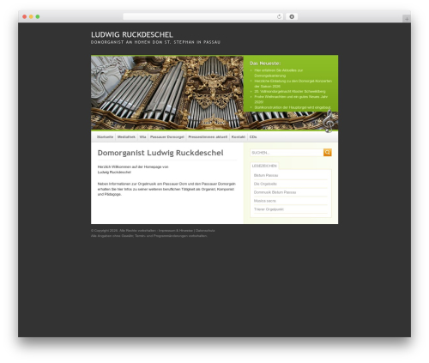
Task: Open the Startseite menu item
Action: tap(105, 137)
